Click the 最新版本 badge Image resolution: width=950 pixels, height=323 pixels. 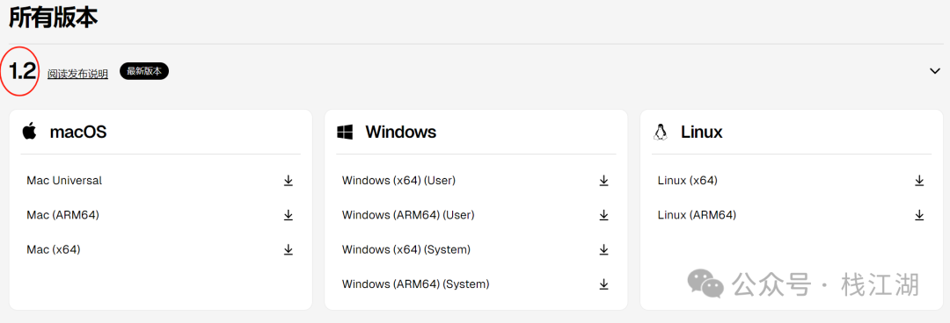point(144,71)
